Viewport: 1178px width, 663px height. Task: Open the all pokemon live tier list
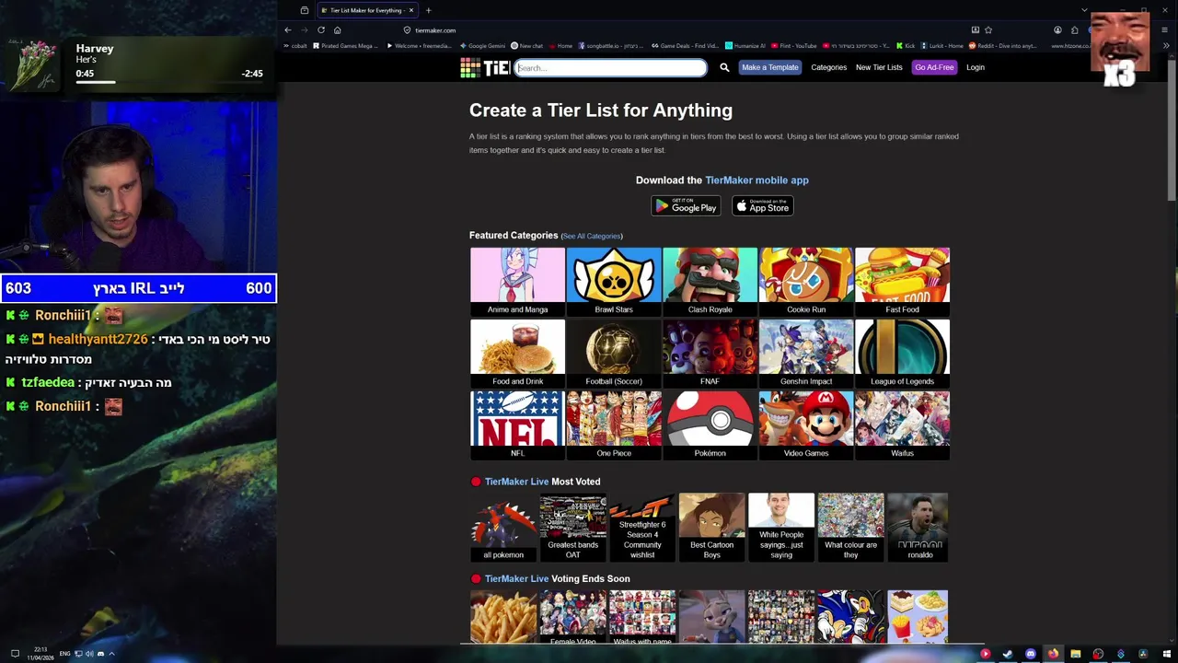[503, 527]
